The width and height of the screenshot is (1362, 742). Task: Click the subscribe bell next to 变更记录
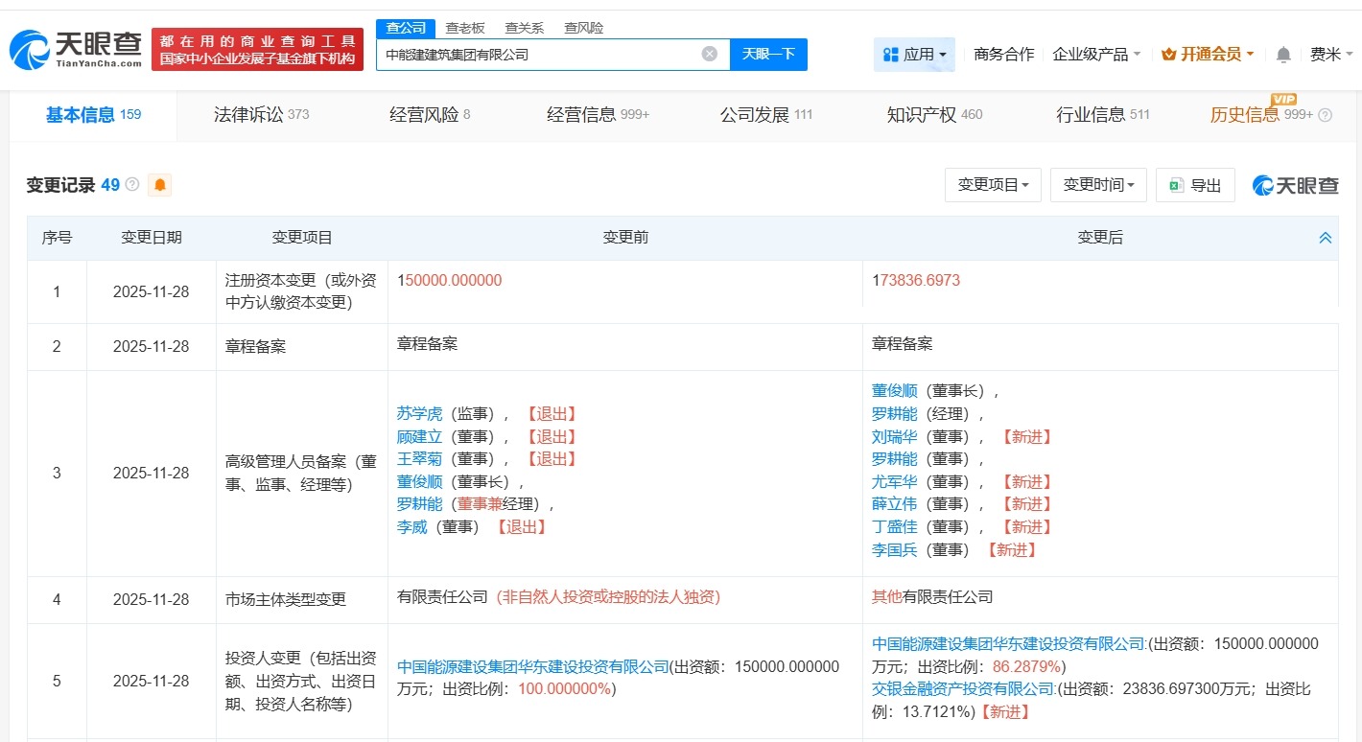159,184
